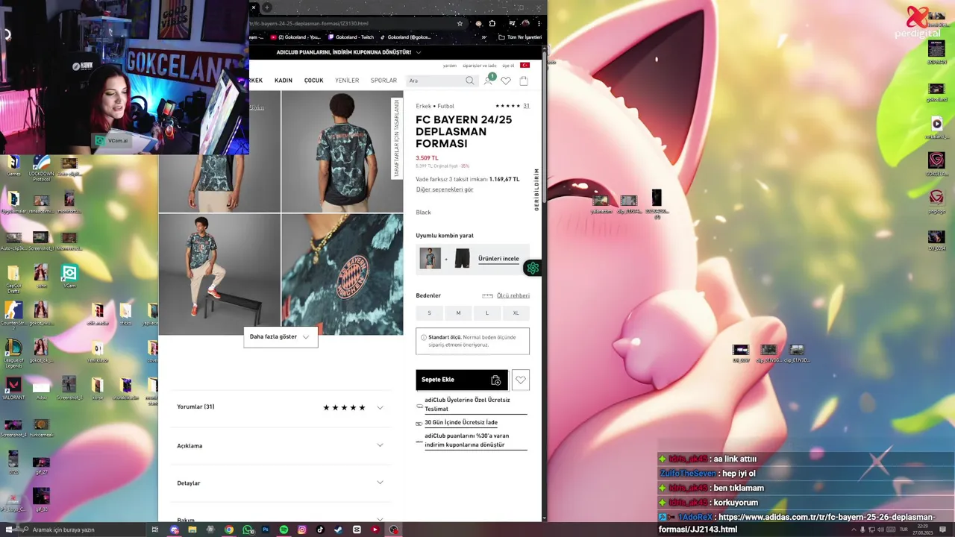Add product to wishlist heart beside Sepete Ekle
The height and width of the screenshot is (537, 955).
[x=521, y=380]
